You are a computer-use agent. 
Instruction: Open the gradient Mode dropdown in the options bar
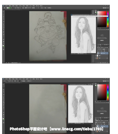coord(28,8)
